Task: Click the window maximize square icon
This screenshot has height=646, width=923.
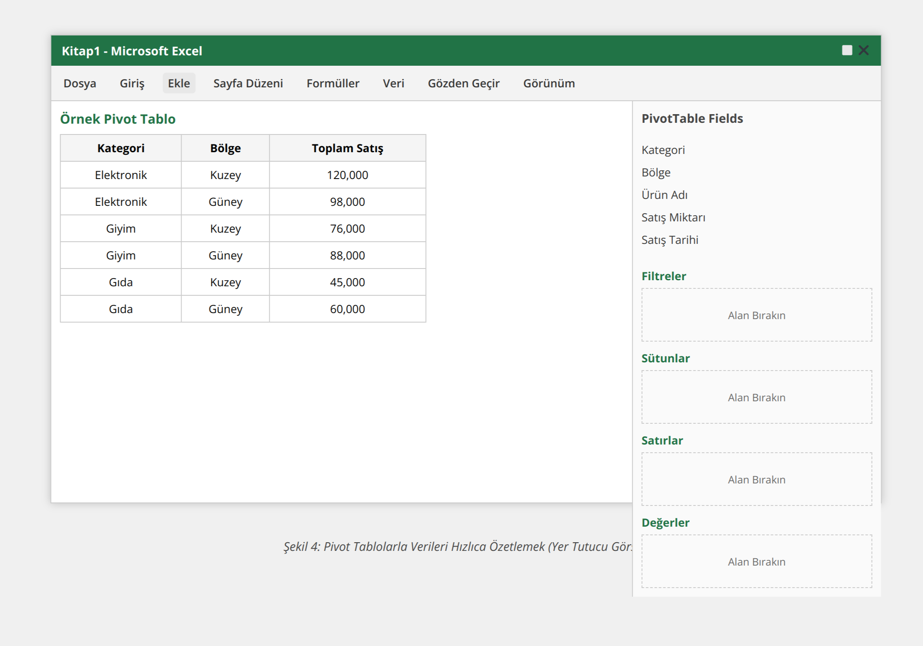Action: pyautogui.click(x=847, y=51)
